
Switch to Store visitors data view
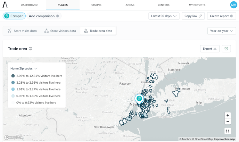click(60, 31)
